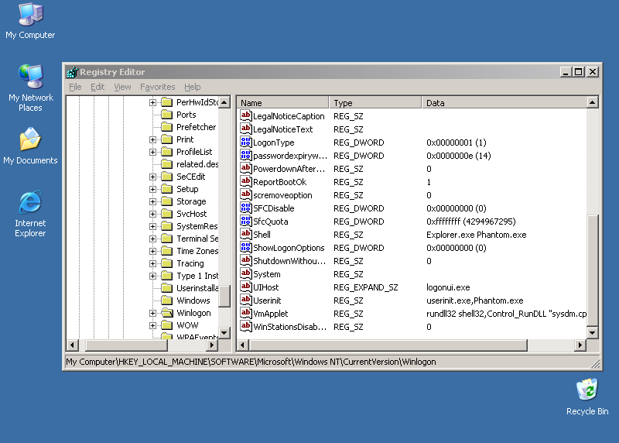Screen dimensions: 619x443
Task: Expand the PerHwIdSto tree node
Action: pos(152,102)
